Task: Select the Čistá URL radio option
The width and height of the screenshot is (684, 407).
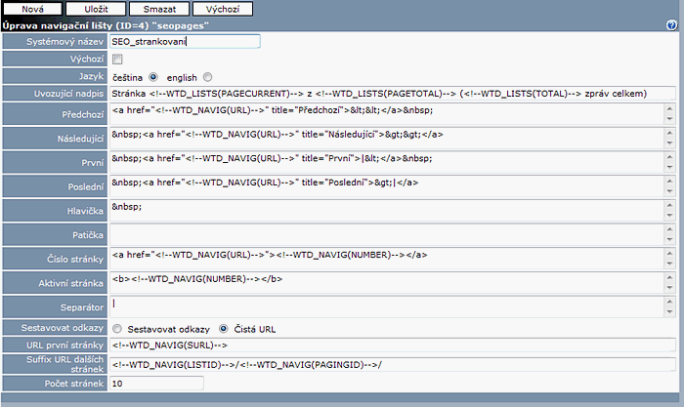Action: [224, 328]
